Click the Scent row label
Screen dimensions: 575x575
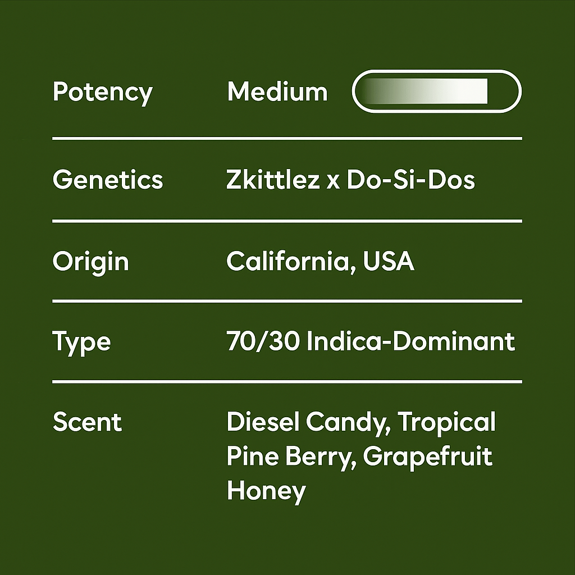click(x=87, y=423)
